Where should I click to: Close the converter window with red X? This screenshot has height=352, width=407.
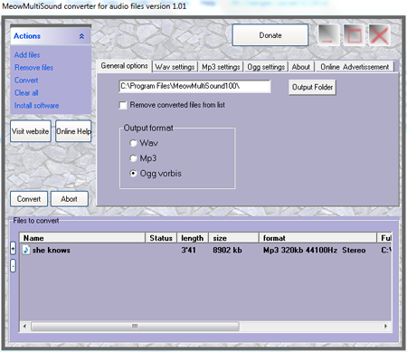pos(380,35)
